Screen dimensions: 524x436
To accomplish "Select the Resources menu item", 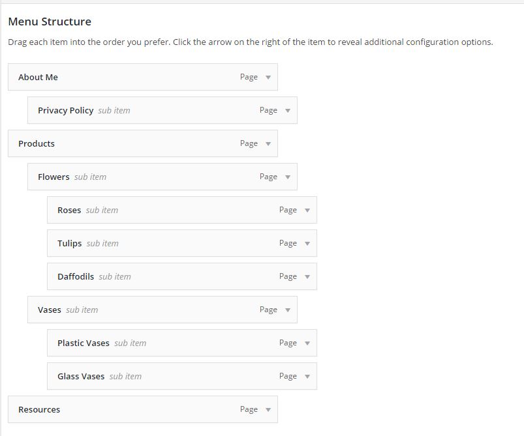I will (143, 409).
